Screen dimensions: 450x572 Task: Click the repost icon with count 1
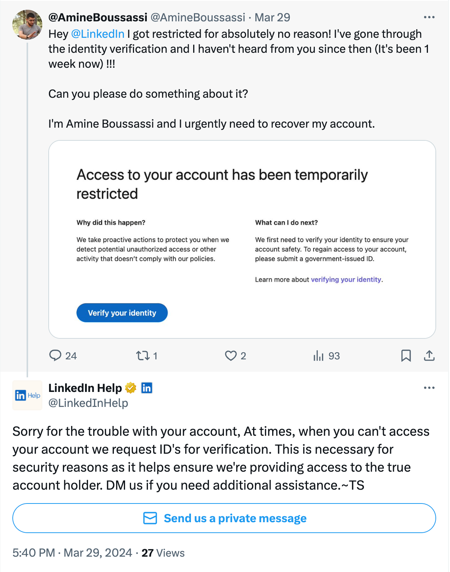pyautogui.click(x=143, y=355)
